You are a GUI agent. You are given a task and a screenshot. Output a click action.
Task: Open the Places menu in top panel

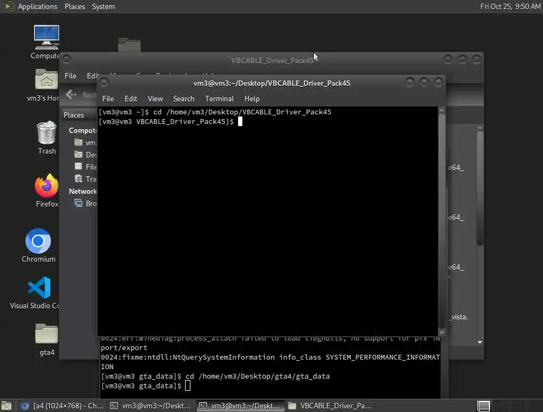pyautogui.click(x=74, y=6)
